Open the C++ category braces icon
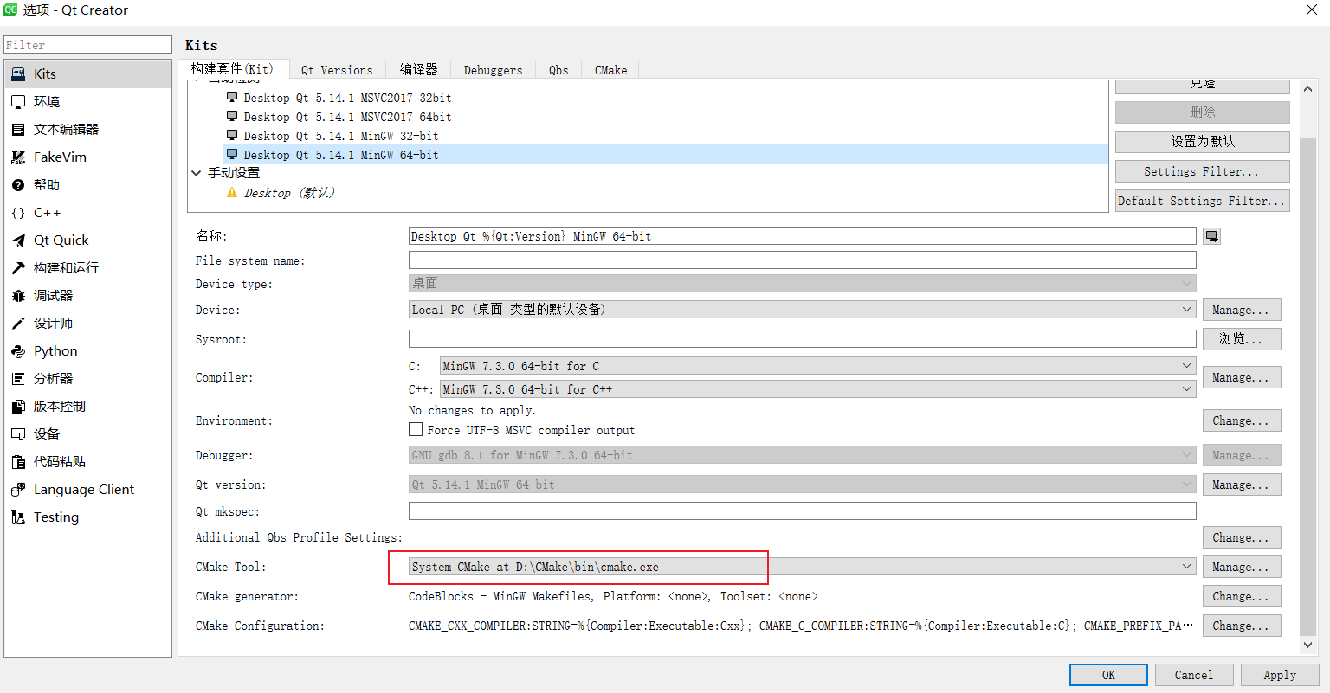The image size is (1330, 693). pos(18,213)
